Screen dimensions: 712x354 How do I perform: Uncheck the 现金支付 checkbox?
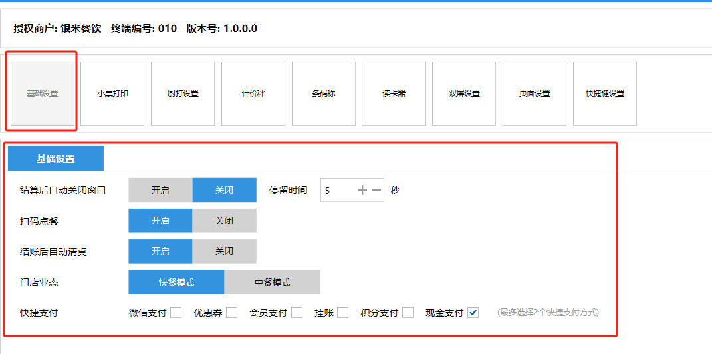click(x=473, y=313)
